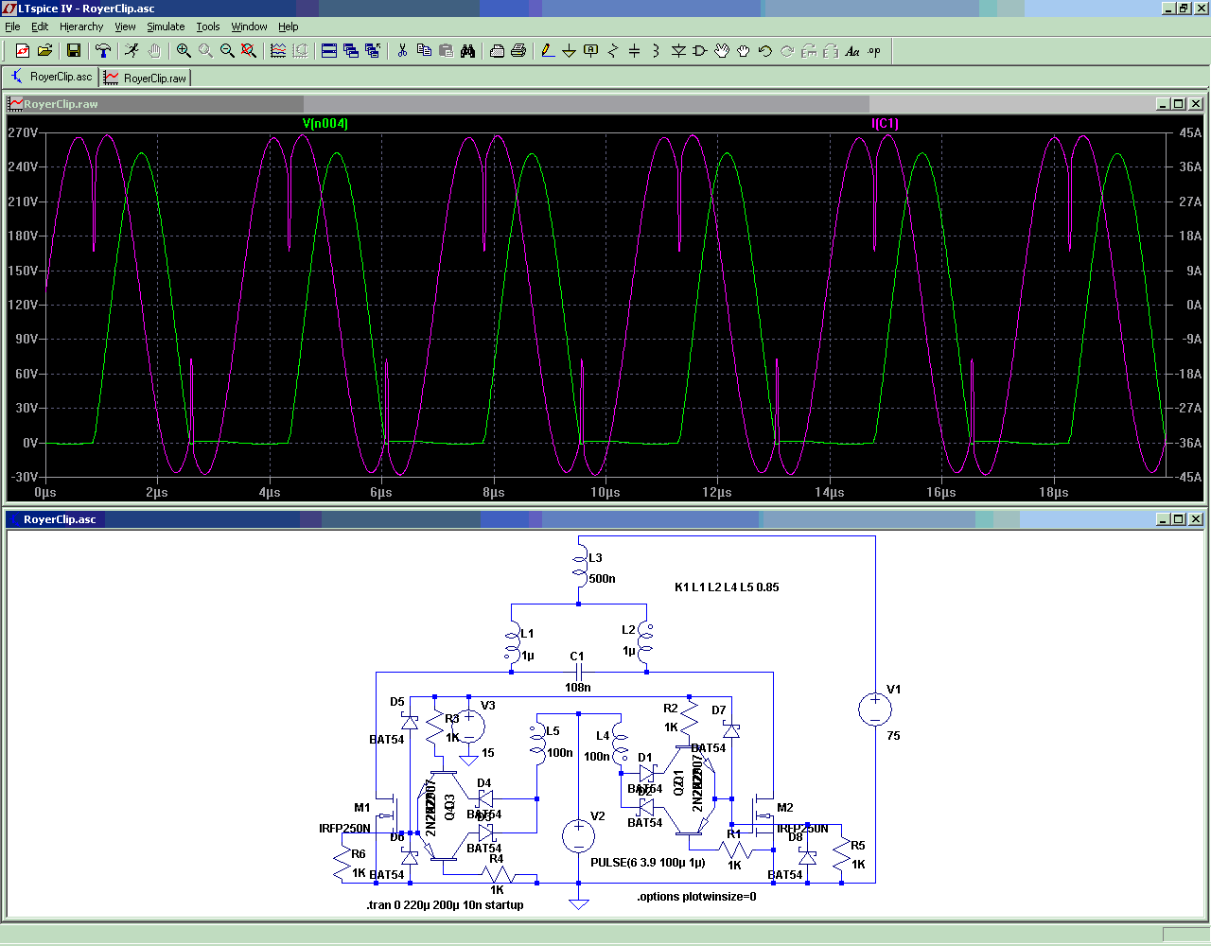1211x946 pixels.
Task: Select the Zoom In magnifier tool
Action: (x=184, y=51)
